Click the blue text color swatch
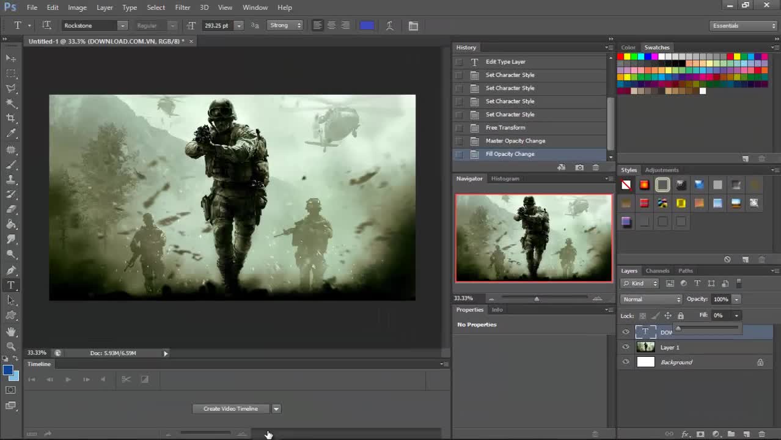The image size is (781, 440). [x=367, y=26]
